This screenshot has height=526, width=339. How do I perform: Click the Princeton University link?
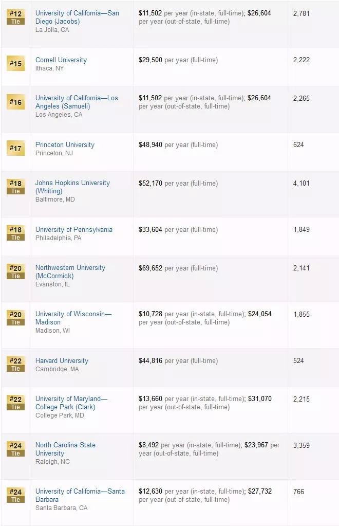click(x=65, y=144)
